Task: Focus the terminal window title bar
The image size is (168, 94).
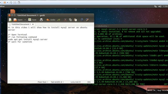Action: click(x=131, y=26)
